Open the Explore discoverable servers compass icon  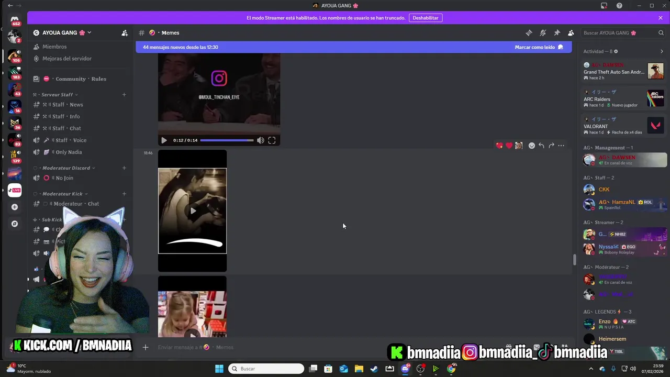(15, 224)
